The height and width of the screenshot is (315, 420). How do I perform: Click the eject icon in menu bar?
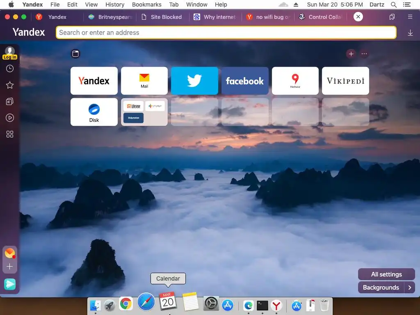(296, 5)
